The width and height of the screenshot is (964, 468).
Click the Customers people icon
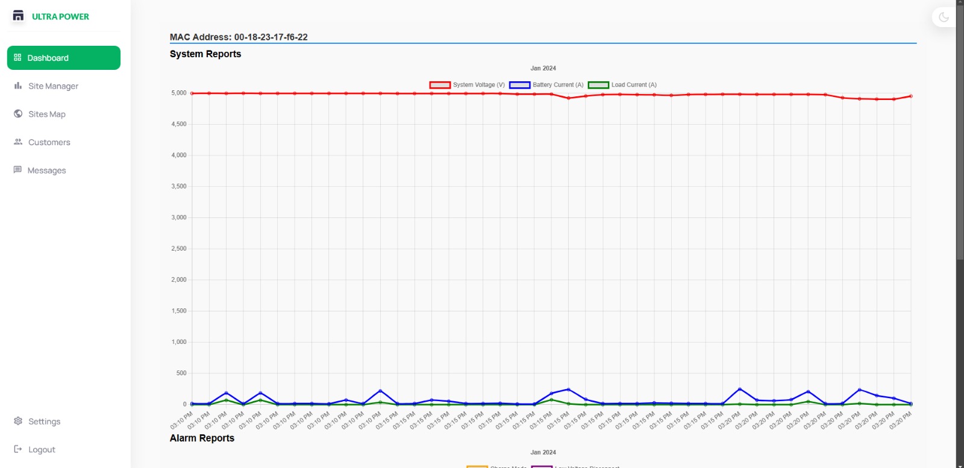(18, 142)
